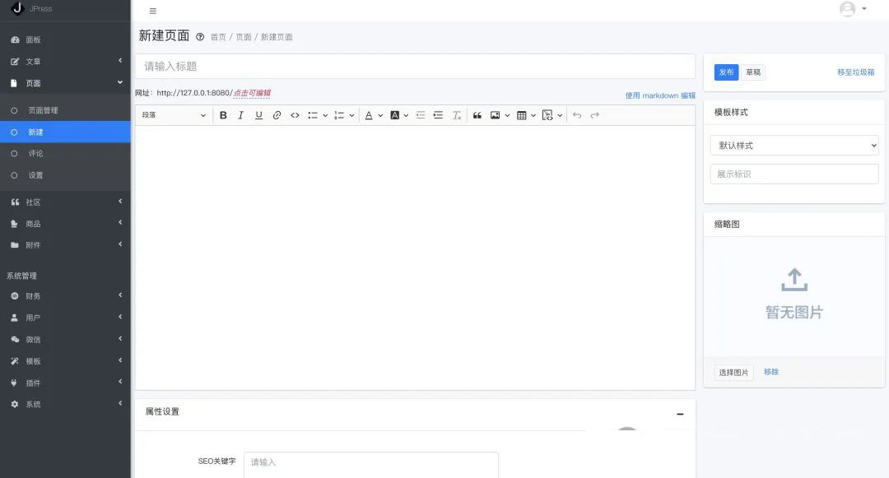The width and height of the screenshot is (889, 478).
Task: Apply italic formatting in the editor
Action: pos(240,115)
